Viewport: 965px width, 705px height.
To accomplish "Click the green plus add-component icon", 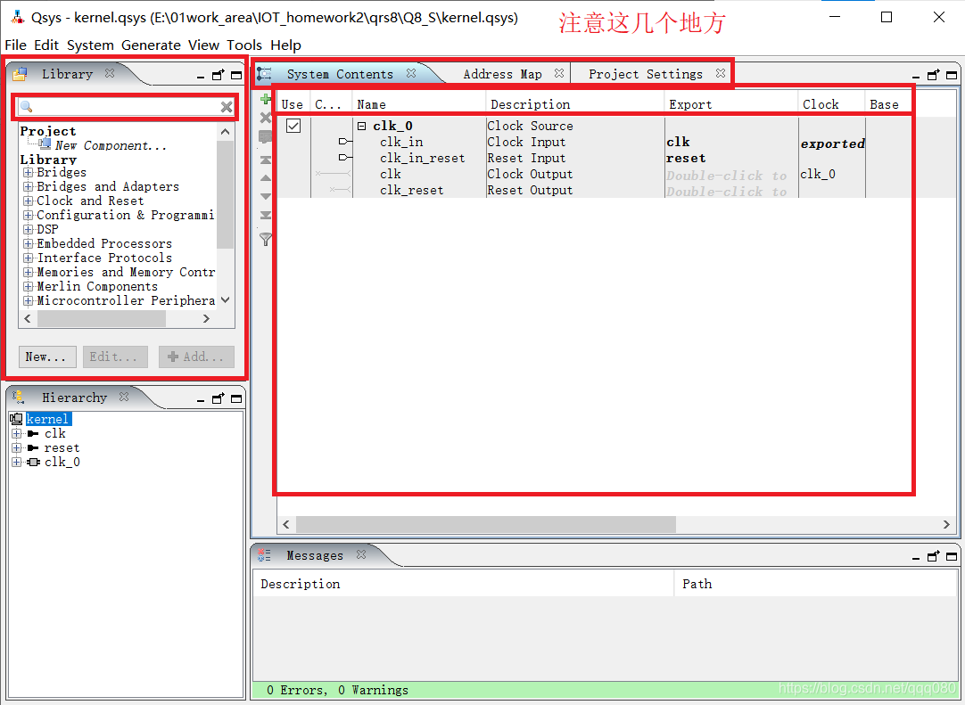I will (x=266, y=99).
